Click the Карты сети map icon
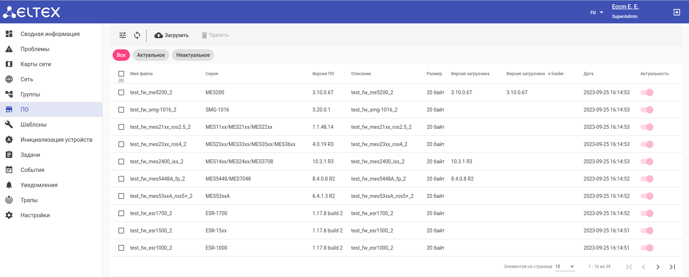Image resolution: width=689 pixels, height=277 pixels. (x=9, y=64)
